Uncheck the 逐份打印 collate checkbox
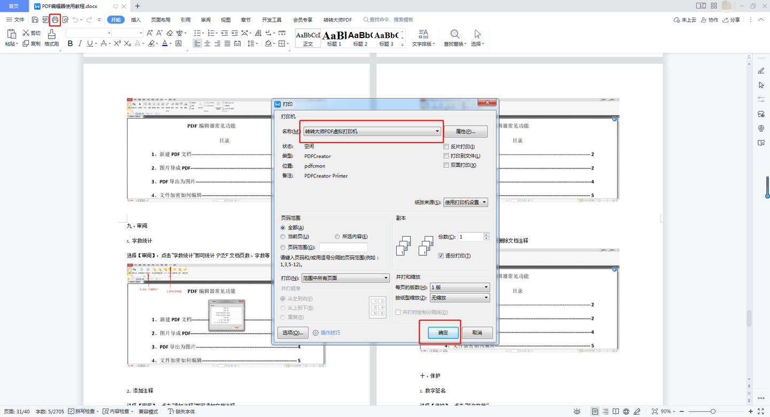This screenshot has height=417, width=770. [441, 256]
